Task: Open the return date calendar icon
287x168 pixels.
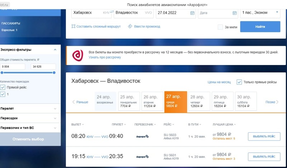Action: pyautogui.click(x=235, y=13)
